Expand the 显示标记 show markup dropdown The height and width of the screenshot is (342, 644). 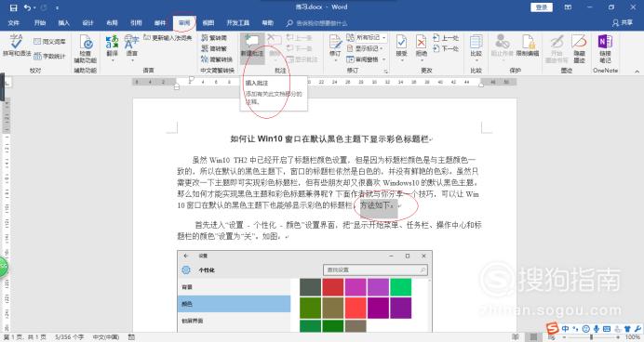(x=365, y=48)
